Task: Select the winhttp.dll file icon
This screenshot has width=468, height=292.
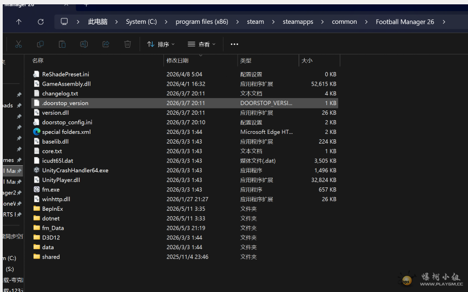Action: pos(36,199)
